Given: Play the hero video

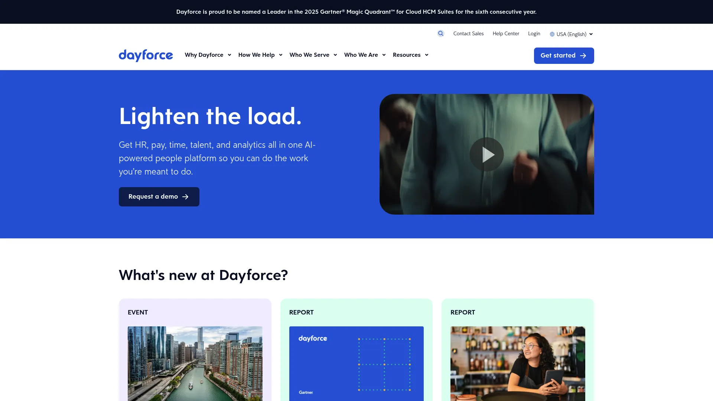Looking at the screenshot, I should click(486, 154).
